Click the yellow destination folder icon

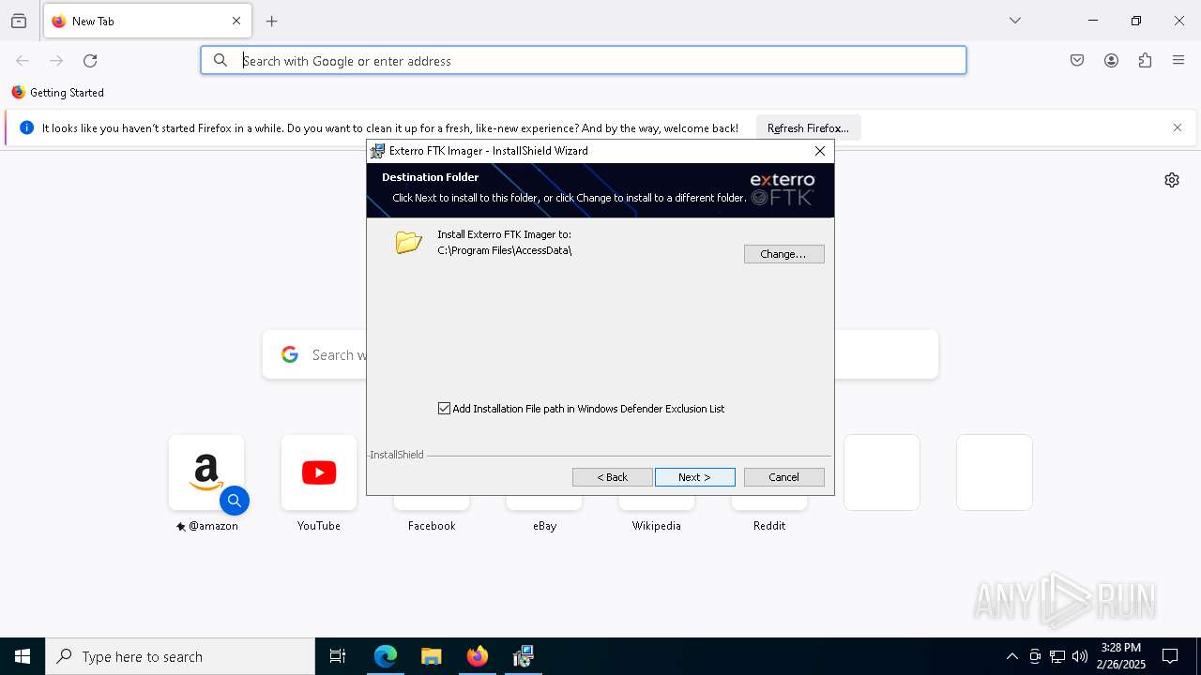click(408, 243)
